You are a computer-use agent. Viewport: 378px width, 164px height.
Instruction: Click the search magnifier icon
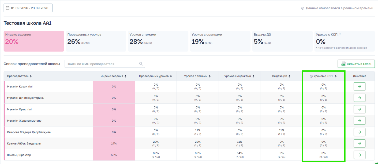[x=141, y=64]
